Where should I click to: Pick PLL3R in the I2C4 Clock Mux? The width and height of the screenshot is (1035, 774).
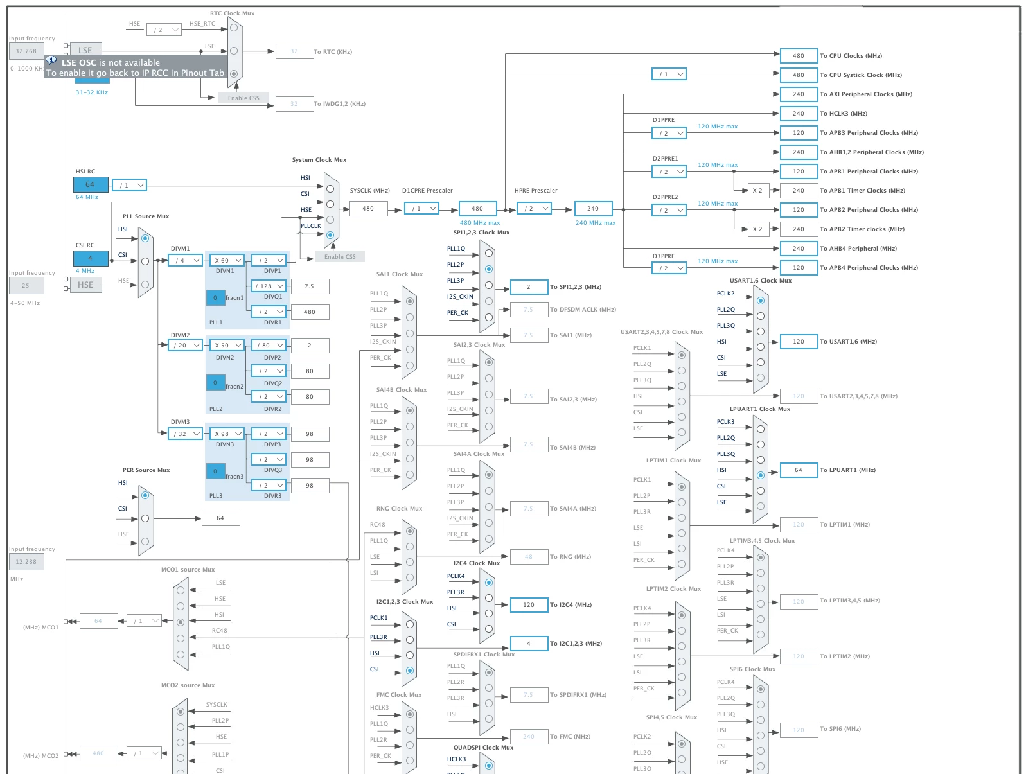(489, 598)
